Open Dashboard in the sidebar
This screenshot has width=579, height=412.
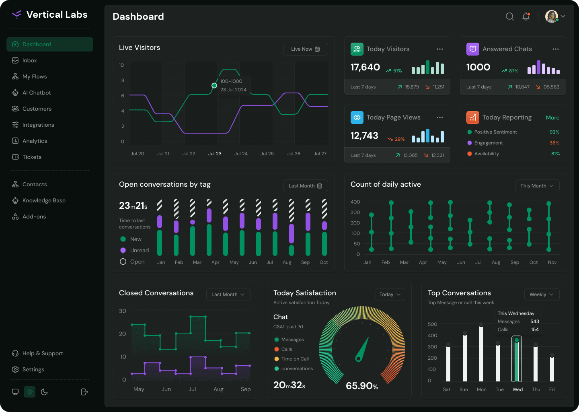pos(50,44)
